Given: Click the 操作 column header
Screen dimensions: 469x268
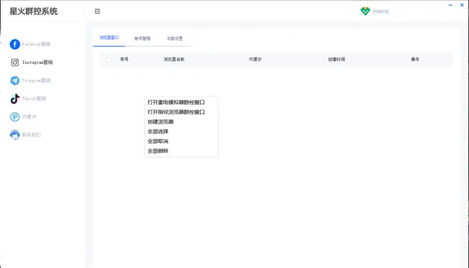Looking at the screenshot, I should point(415,59).
